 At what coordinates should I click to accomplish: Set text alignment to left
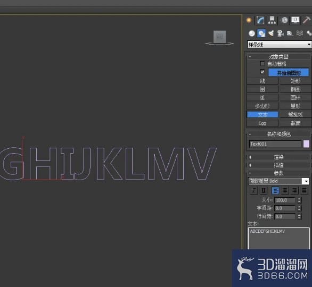click(275, 190)
